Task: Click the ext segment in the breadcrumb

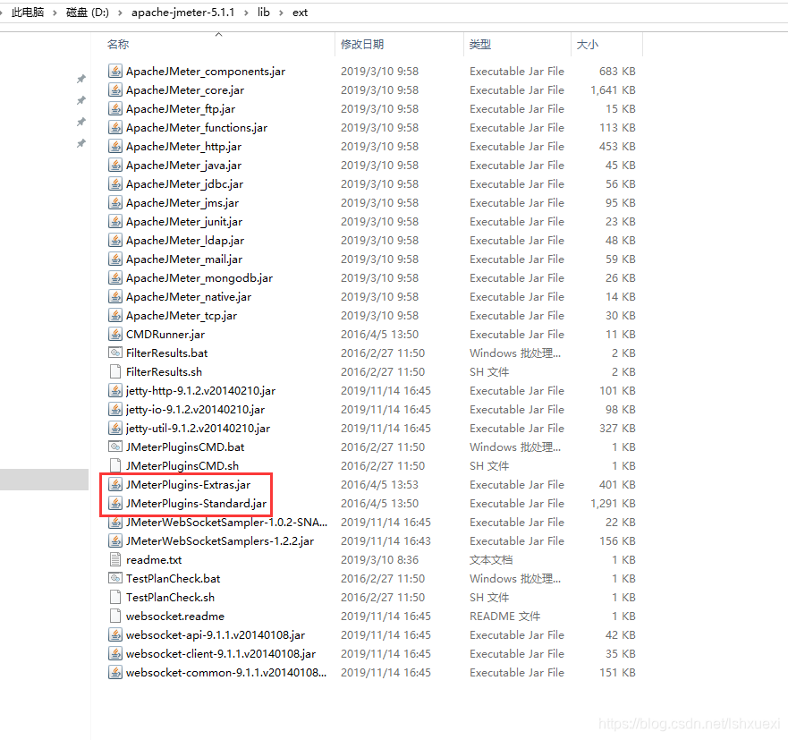Action: coord(300,13)
